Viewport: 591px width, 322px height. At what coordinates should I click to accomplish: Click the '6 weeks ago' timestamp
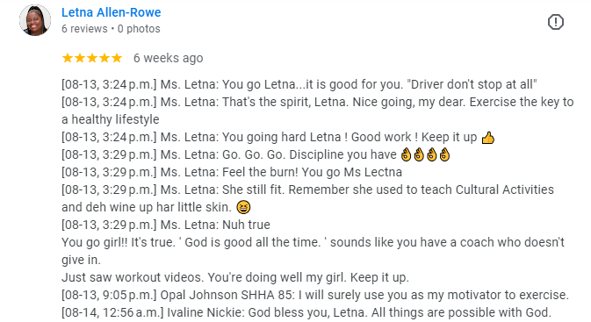coord(168,58)
